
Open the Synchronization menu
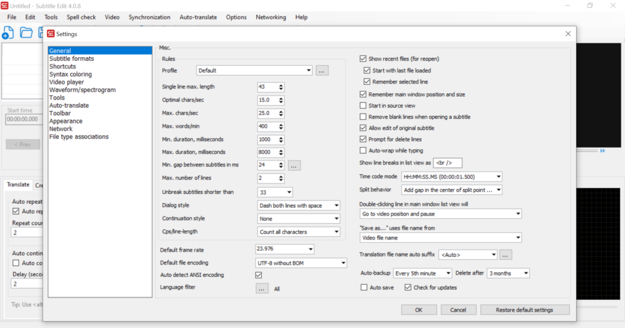tap(149, 17)
